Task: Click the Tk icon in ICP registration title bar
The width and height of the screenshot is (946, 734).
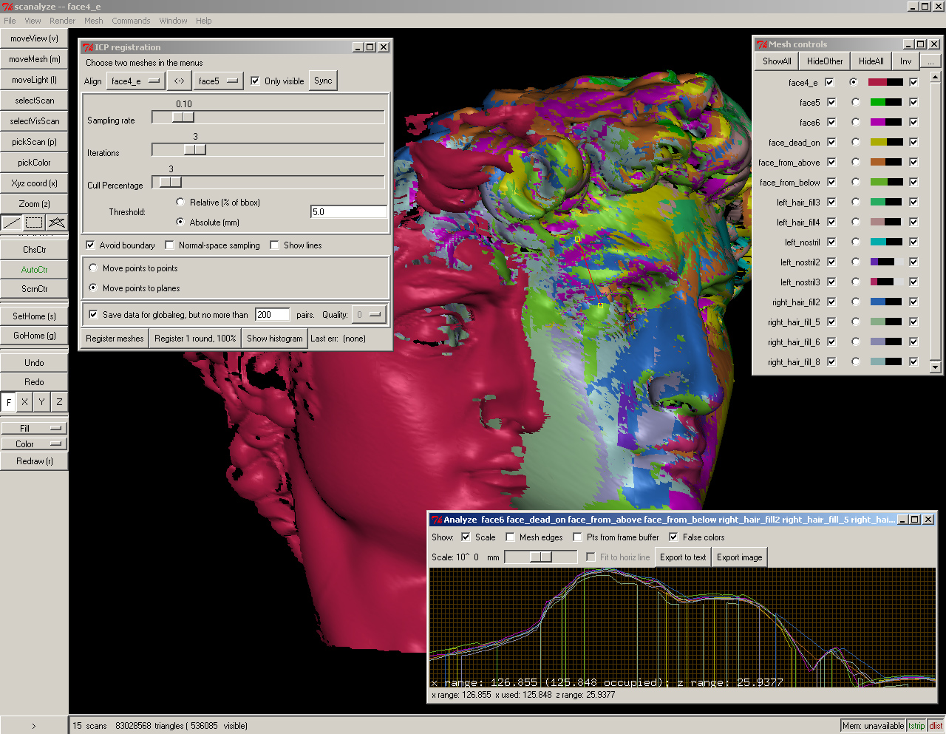Action: [87, 47]
